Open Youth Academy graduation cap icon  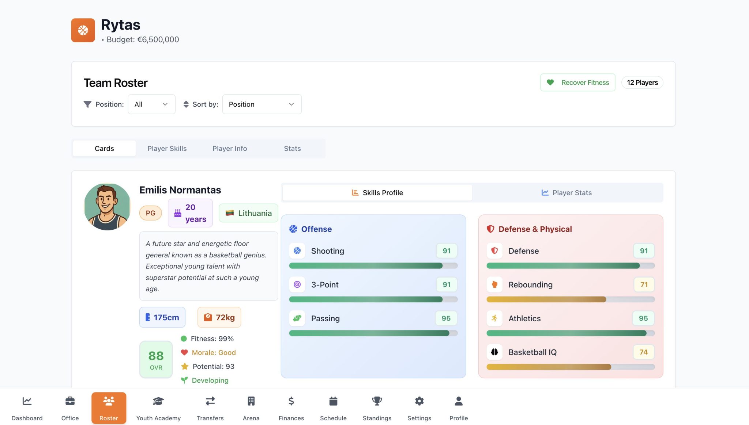158,401
